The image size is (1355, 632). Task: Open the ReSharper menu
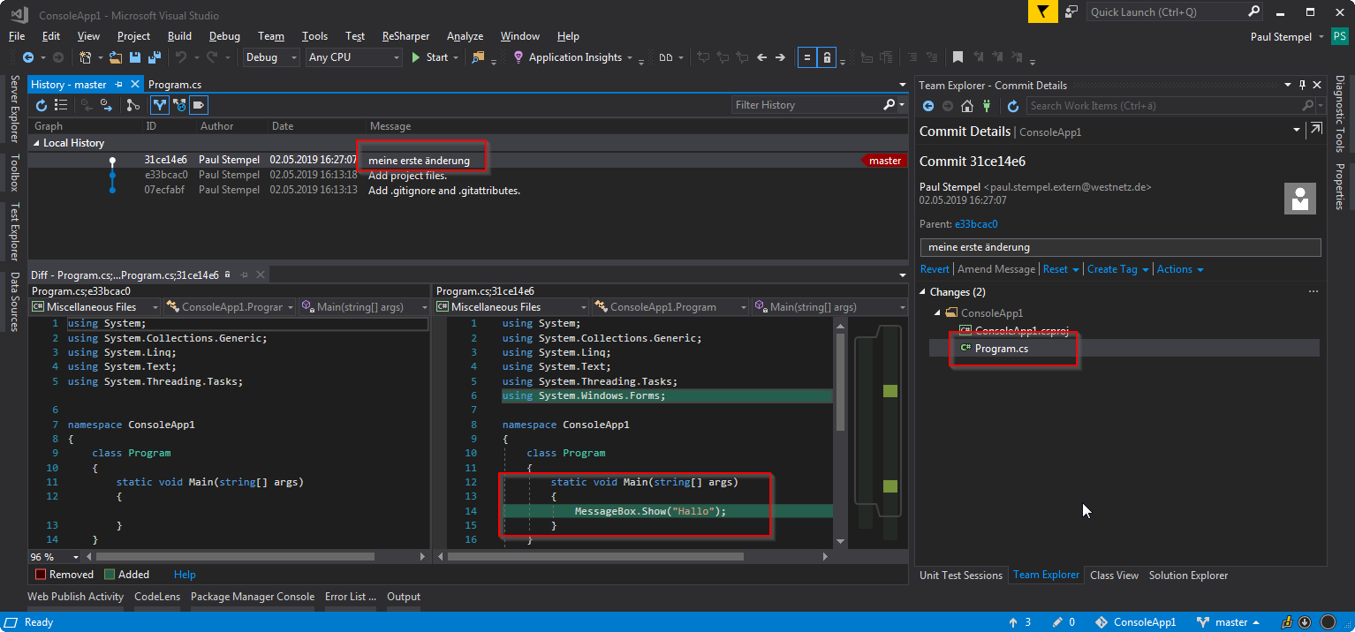(405, 36)
